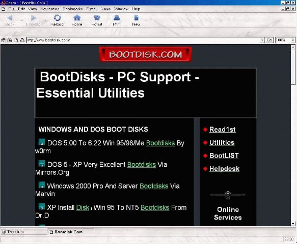Click the Forward arrow icon

point(34,18)
